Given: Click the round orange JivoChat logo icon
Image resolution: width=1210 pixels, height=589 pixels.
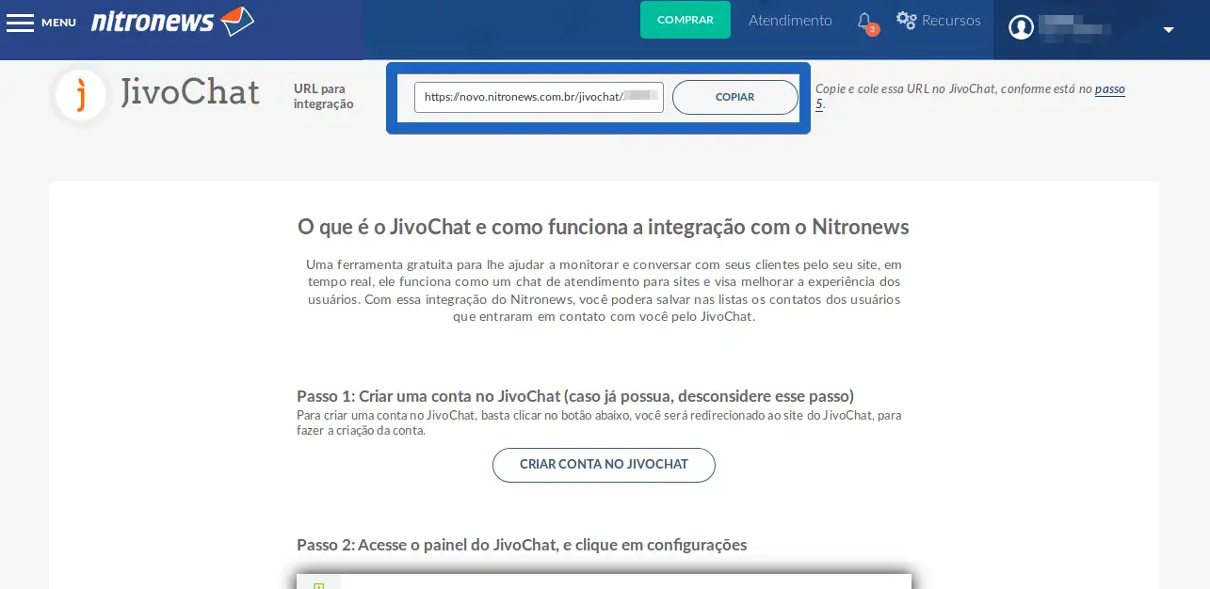Looking at the screenshot, I should pos(81,95).
